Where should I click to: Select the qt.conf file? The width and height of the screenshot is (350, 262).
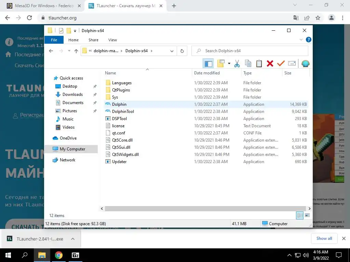(206, 133)
